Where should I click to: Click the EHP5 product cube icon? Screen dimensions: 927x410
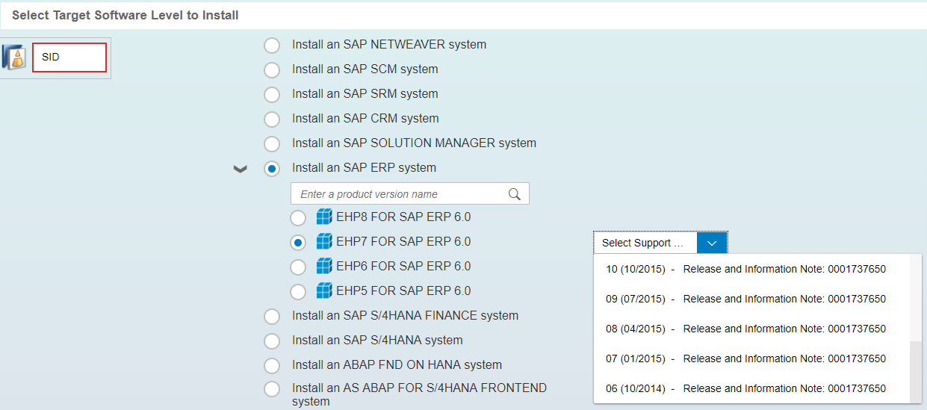pyautogui.click(x=324, y=291)
